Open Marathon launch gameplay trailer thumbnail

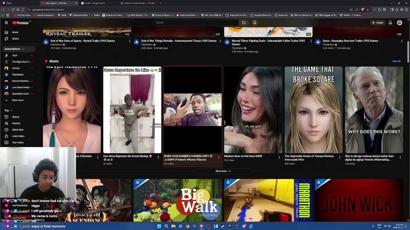pos(268,200)
